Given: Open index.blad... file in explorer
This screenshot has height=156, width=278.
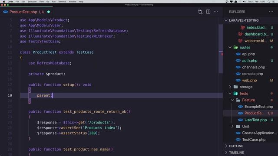Looking at the screenshot, I should coord(257,28).
